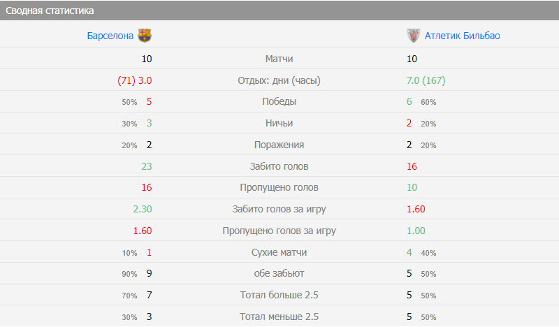Click the Отдых: дни (часы) label

(x=279, y=80)
